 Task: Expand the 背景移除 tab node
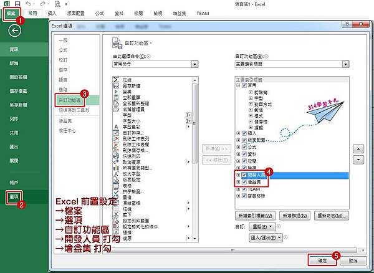[238, 196]
